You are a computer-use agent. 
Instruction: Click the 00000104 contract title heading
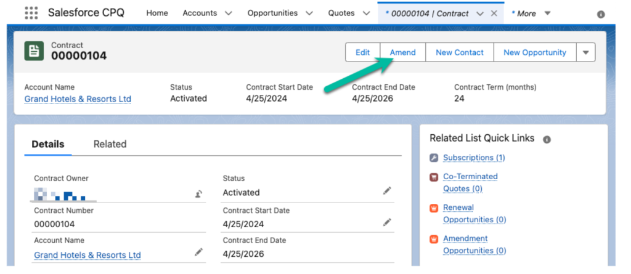tap(79, 56)
